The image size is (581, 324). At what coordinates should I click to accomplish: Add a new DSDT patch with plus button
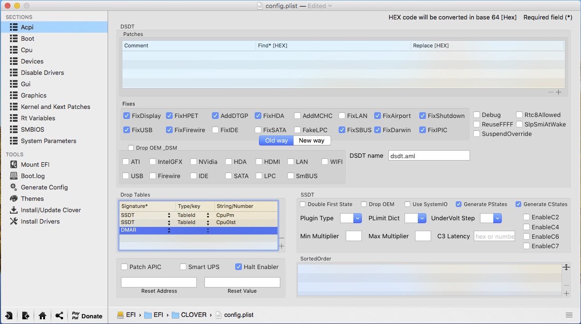pyautogui.click(x=559, y=92)
